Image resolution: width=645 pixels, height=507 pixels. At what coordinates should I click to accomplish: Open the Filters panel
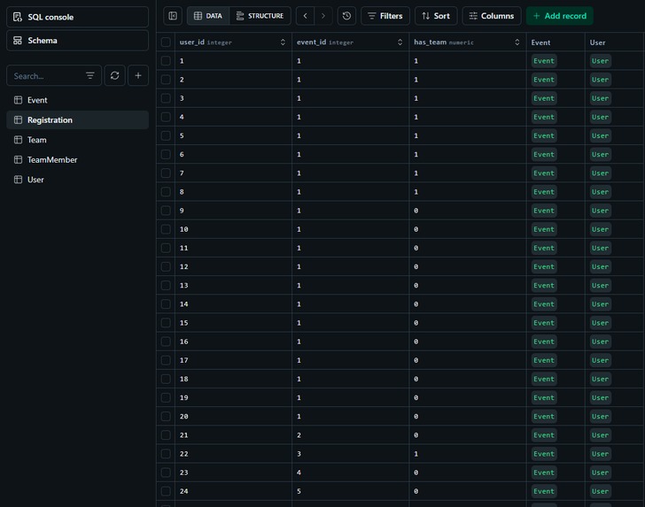(x=385, y=16)
